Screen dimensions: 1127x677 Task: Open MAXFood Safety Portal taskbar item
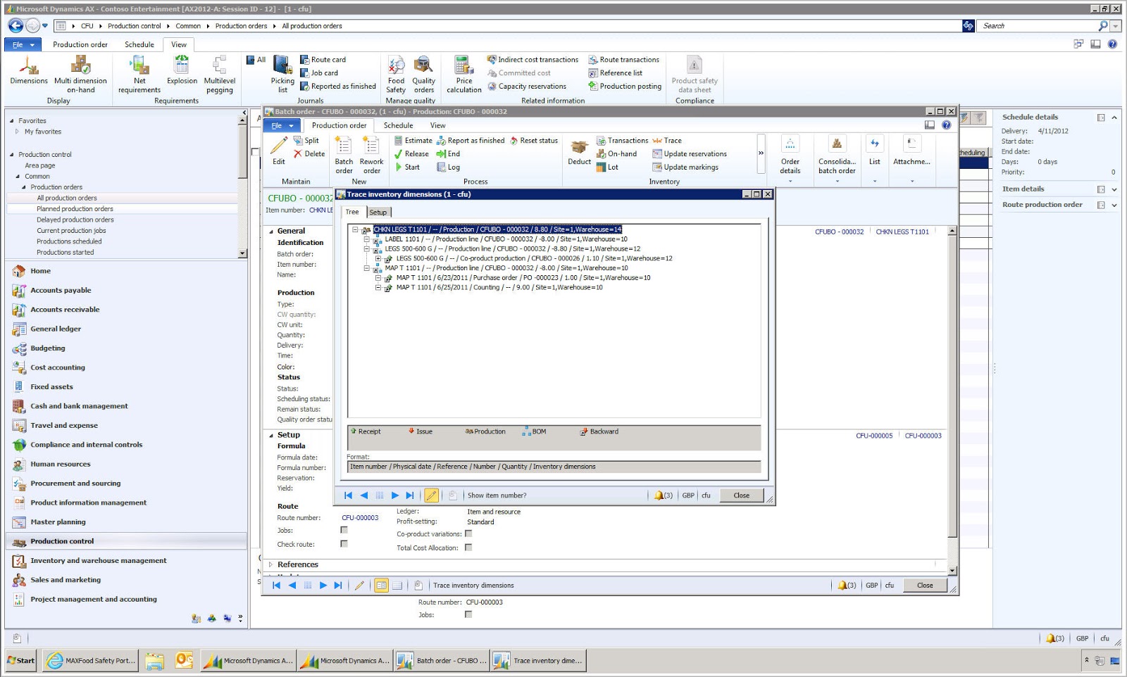pos(92,661)
